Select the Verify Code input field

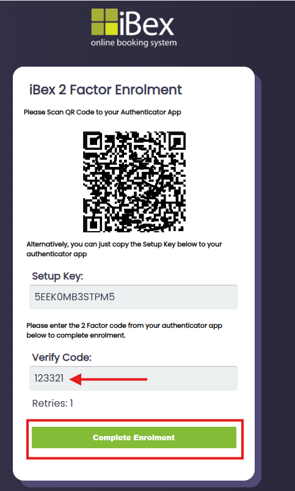[x=133, y=378]
